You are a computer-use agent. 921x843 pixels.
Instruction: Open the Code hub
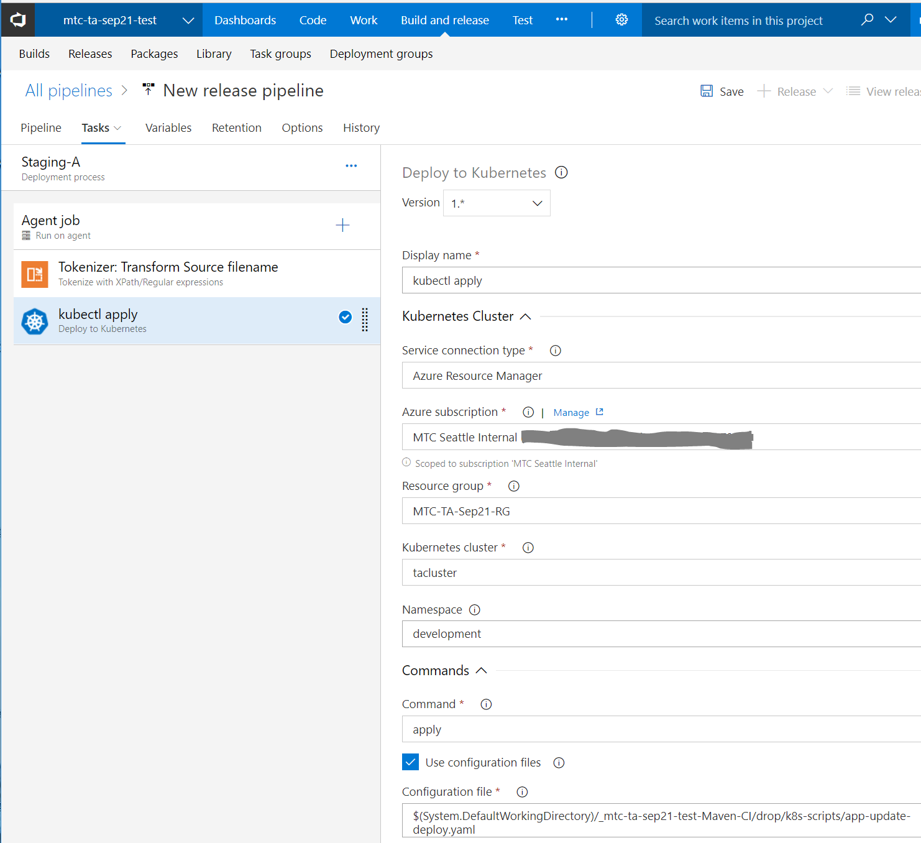pyautogui.click(x=313, y=20)
